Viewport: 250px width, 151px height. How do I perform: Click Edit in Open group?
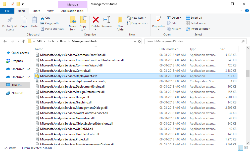pyautogui.click(x=172, y=23)
